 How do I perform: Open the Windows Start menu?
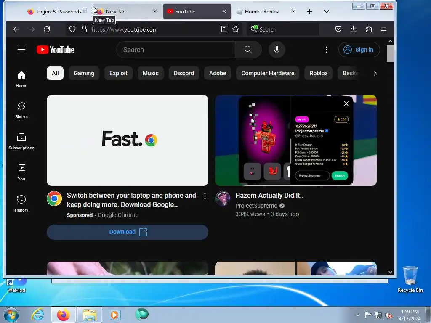coord(11,315)
